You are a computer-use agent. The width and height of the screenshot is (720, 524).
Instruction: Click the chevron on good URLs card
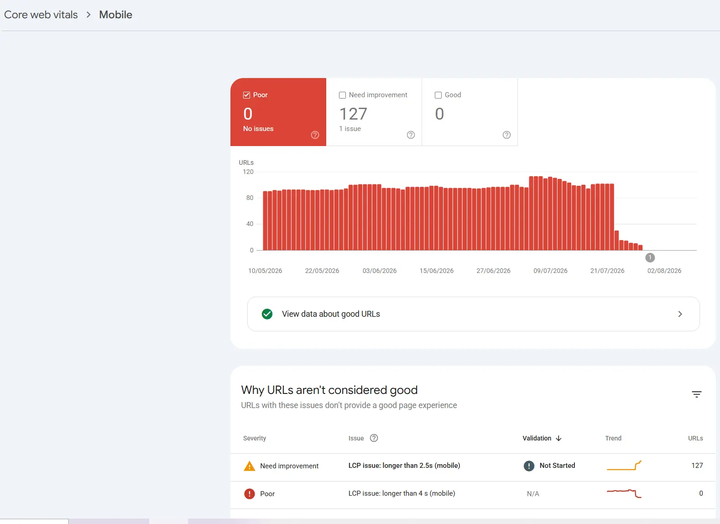pyautogui.click(x=680, y=314)
